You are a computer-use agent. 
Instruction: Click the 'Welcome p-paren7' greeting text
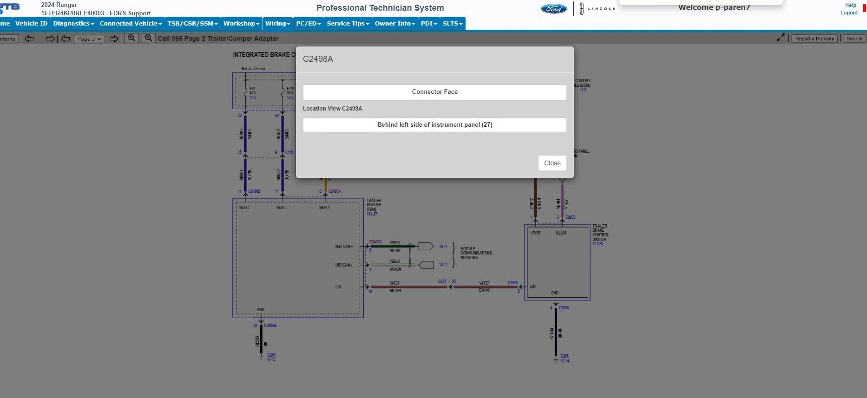click(x=714, y=7)
